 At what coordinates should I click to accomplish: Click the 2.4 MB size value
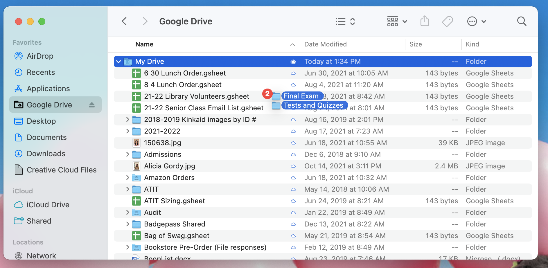tap(446, 166)
